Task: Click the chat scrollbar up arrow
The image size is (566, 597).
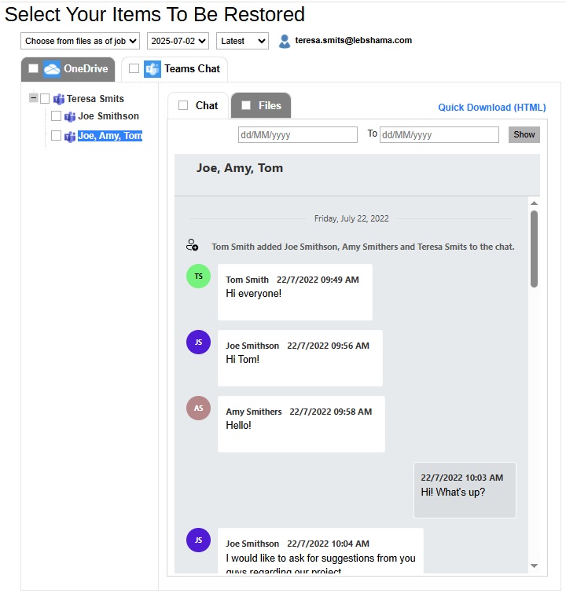Action: pyautogui.click(x=534, y=203)
